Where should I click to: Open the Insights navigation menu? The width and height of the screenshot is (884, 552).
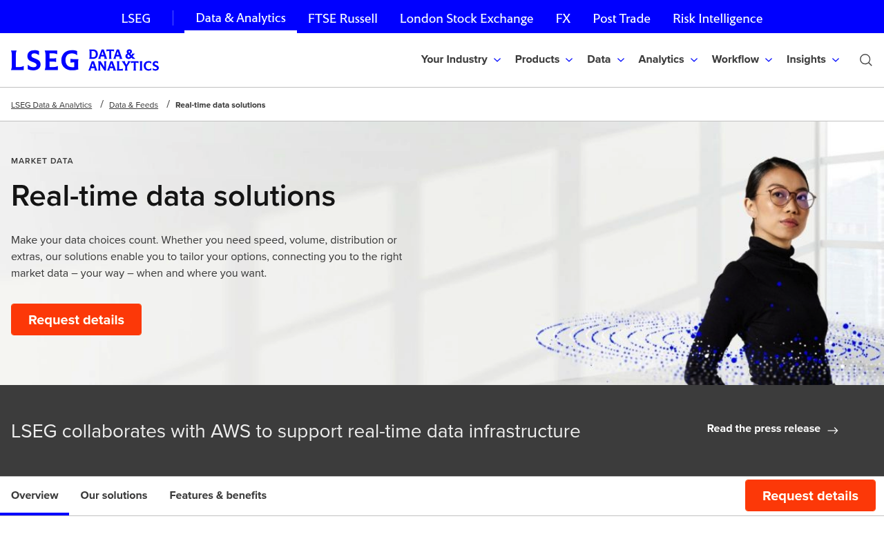point(806,59)
